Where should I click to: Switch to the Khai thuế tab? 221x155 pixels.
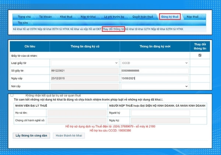coord(66,17)
